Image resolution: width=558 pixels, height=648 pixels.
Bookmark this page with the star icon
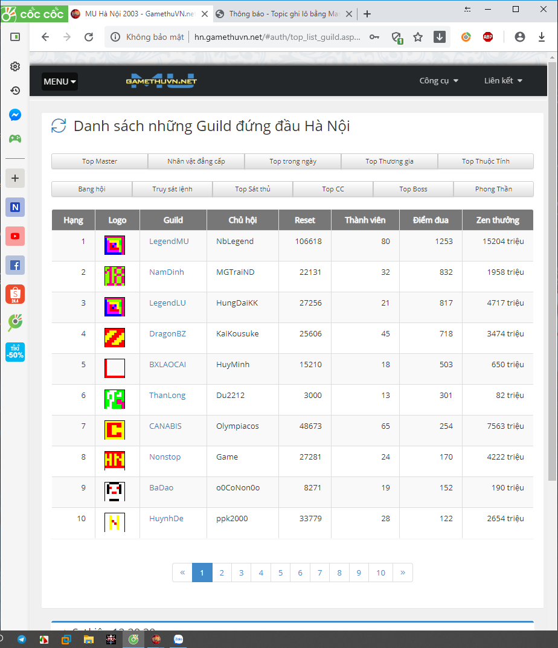click(x=418, y=37)
